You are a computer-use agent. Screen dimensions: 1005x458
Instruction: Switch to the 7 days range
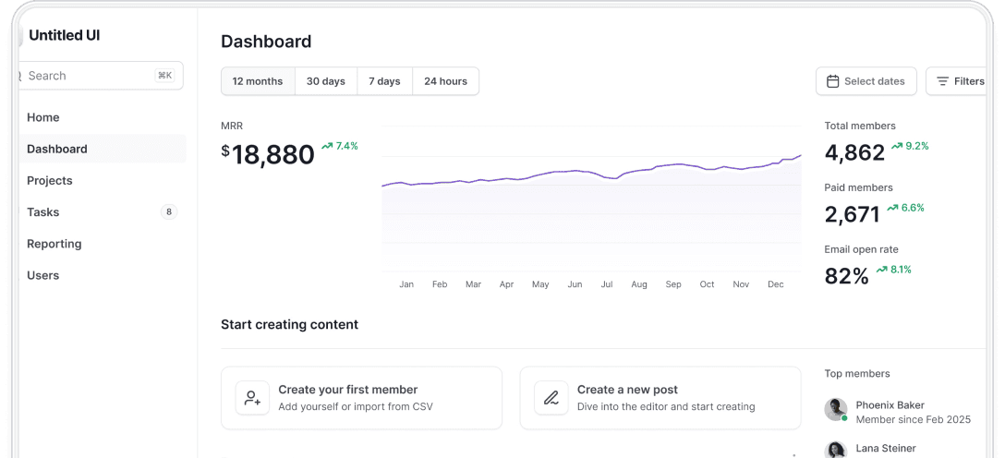tap(384, 81)
